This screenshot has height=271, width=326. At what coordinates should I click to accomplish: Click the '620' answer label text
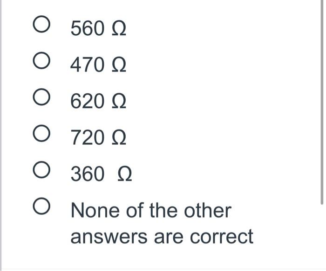point(88,101)
